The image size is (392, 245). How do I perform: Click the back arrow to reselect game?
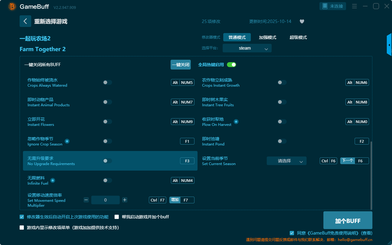click(x=25, y=21)
